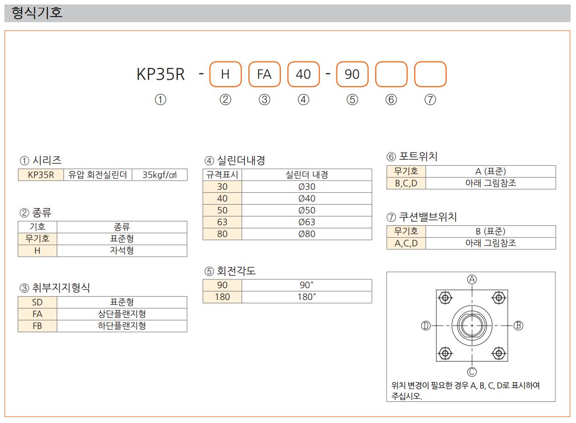Click the 40 cell next to Ø40

pyautogui.click(x=222, y=198)
